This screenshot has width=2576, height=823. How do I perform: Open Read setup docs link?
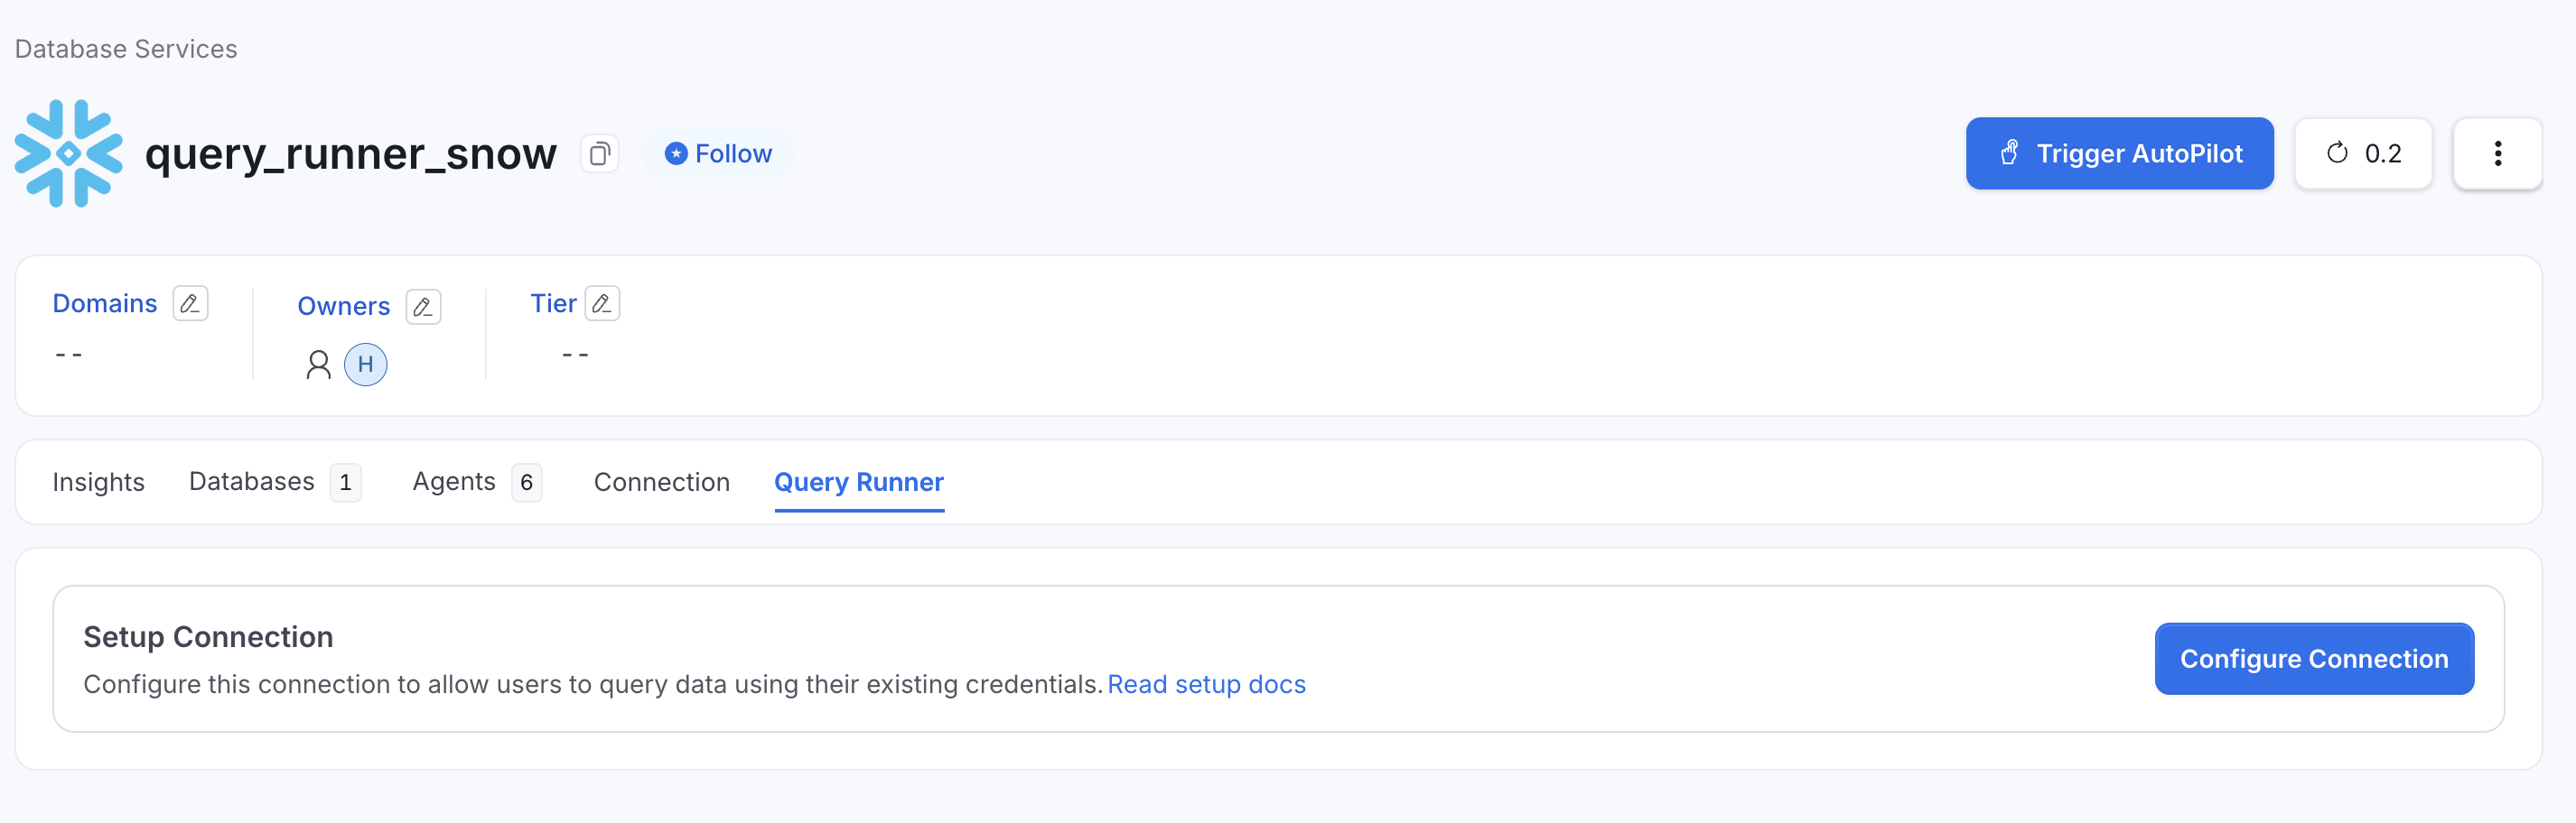click(1206, 684)
